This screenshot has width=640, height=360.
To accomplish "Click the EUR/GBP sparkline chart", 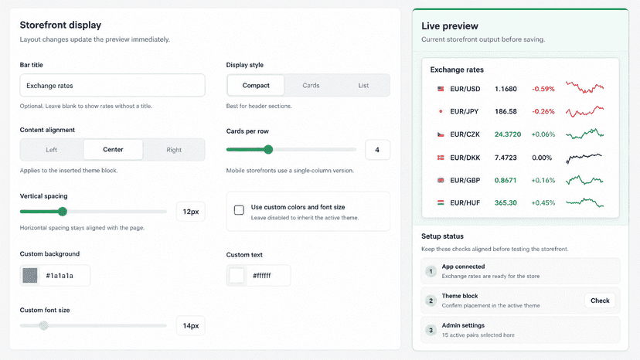I will point(584,180).
